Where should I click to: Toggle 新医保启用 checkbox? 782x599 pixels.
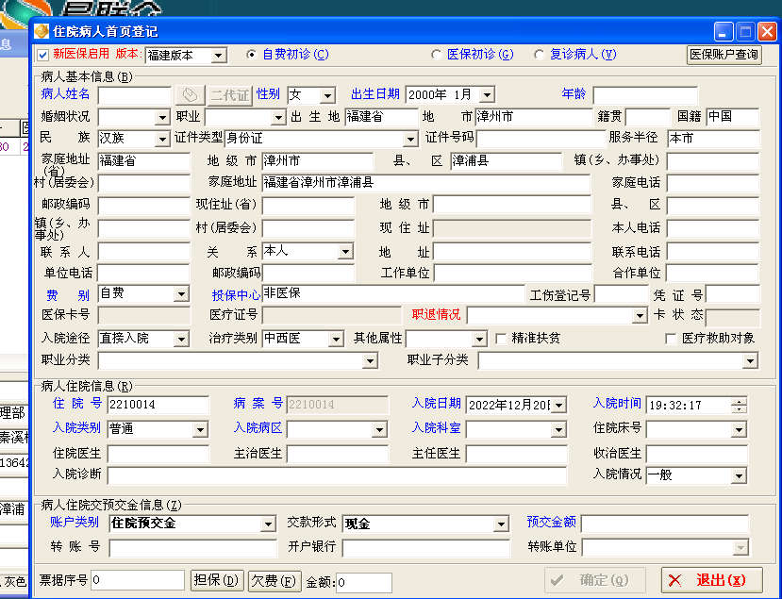pos(42,55)
